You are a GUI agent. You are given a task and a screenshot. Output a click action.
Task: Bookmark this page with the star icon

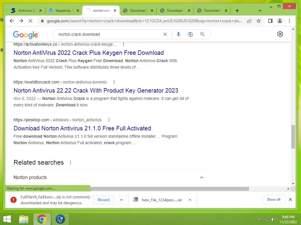coord(259,21)
